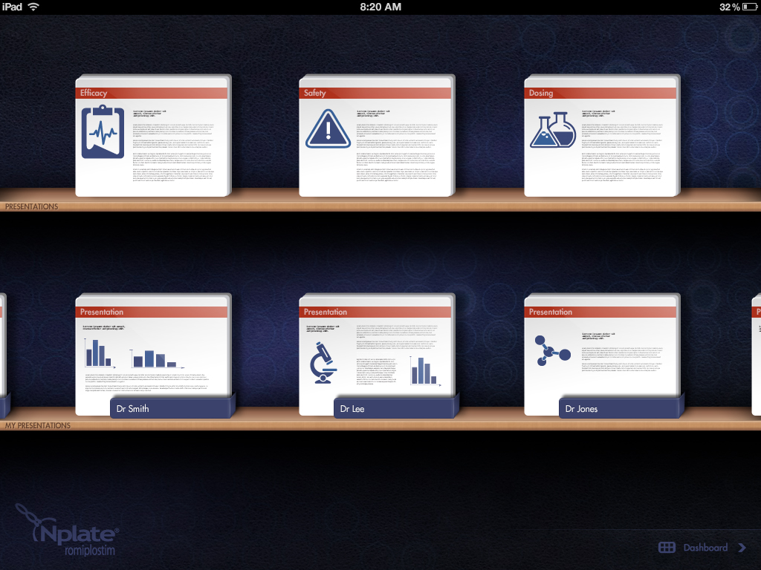Click the PRESENTATIONS shelf label
Viewport: 761px width, 570px height.
(31, 206)
